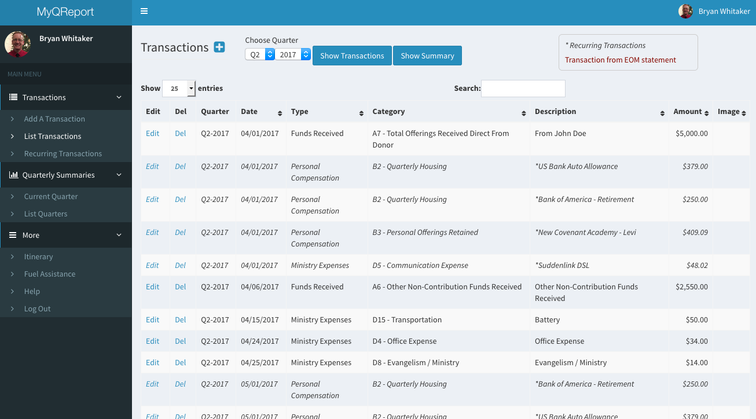Delete the Battery transaction
The width and height of the screenshot is (756, 419).
pyautogui.click(x=181, y=319)
